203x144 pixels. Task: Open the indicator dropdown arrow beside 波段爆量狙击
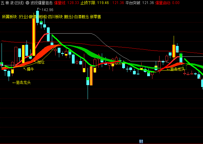pos(27,3)
